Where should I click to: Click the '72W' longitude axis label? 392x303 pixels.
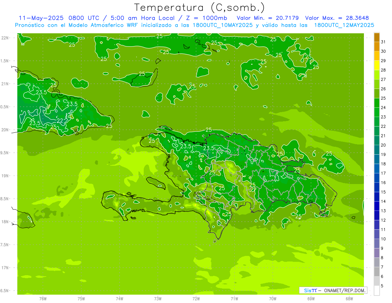click(x=196, y=299)
